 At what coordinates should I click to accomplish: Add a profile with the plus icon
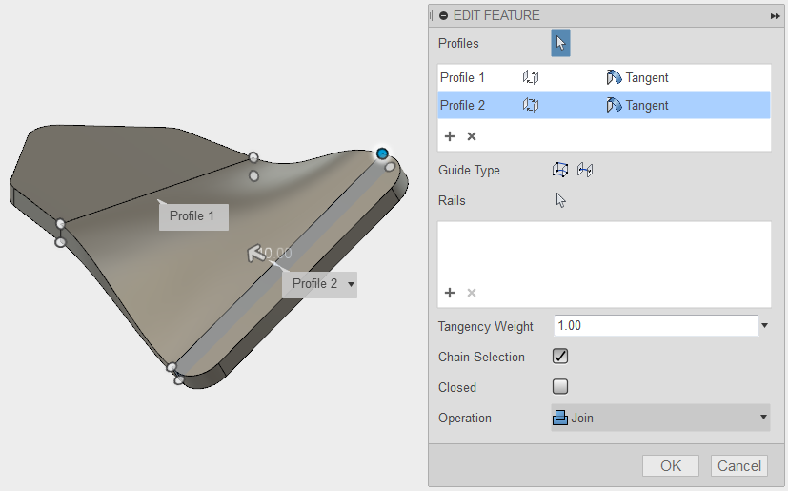(x=450, y=136)
